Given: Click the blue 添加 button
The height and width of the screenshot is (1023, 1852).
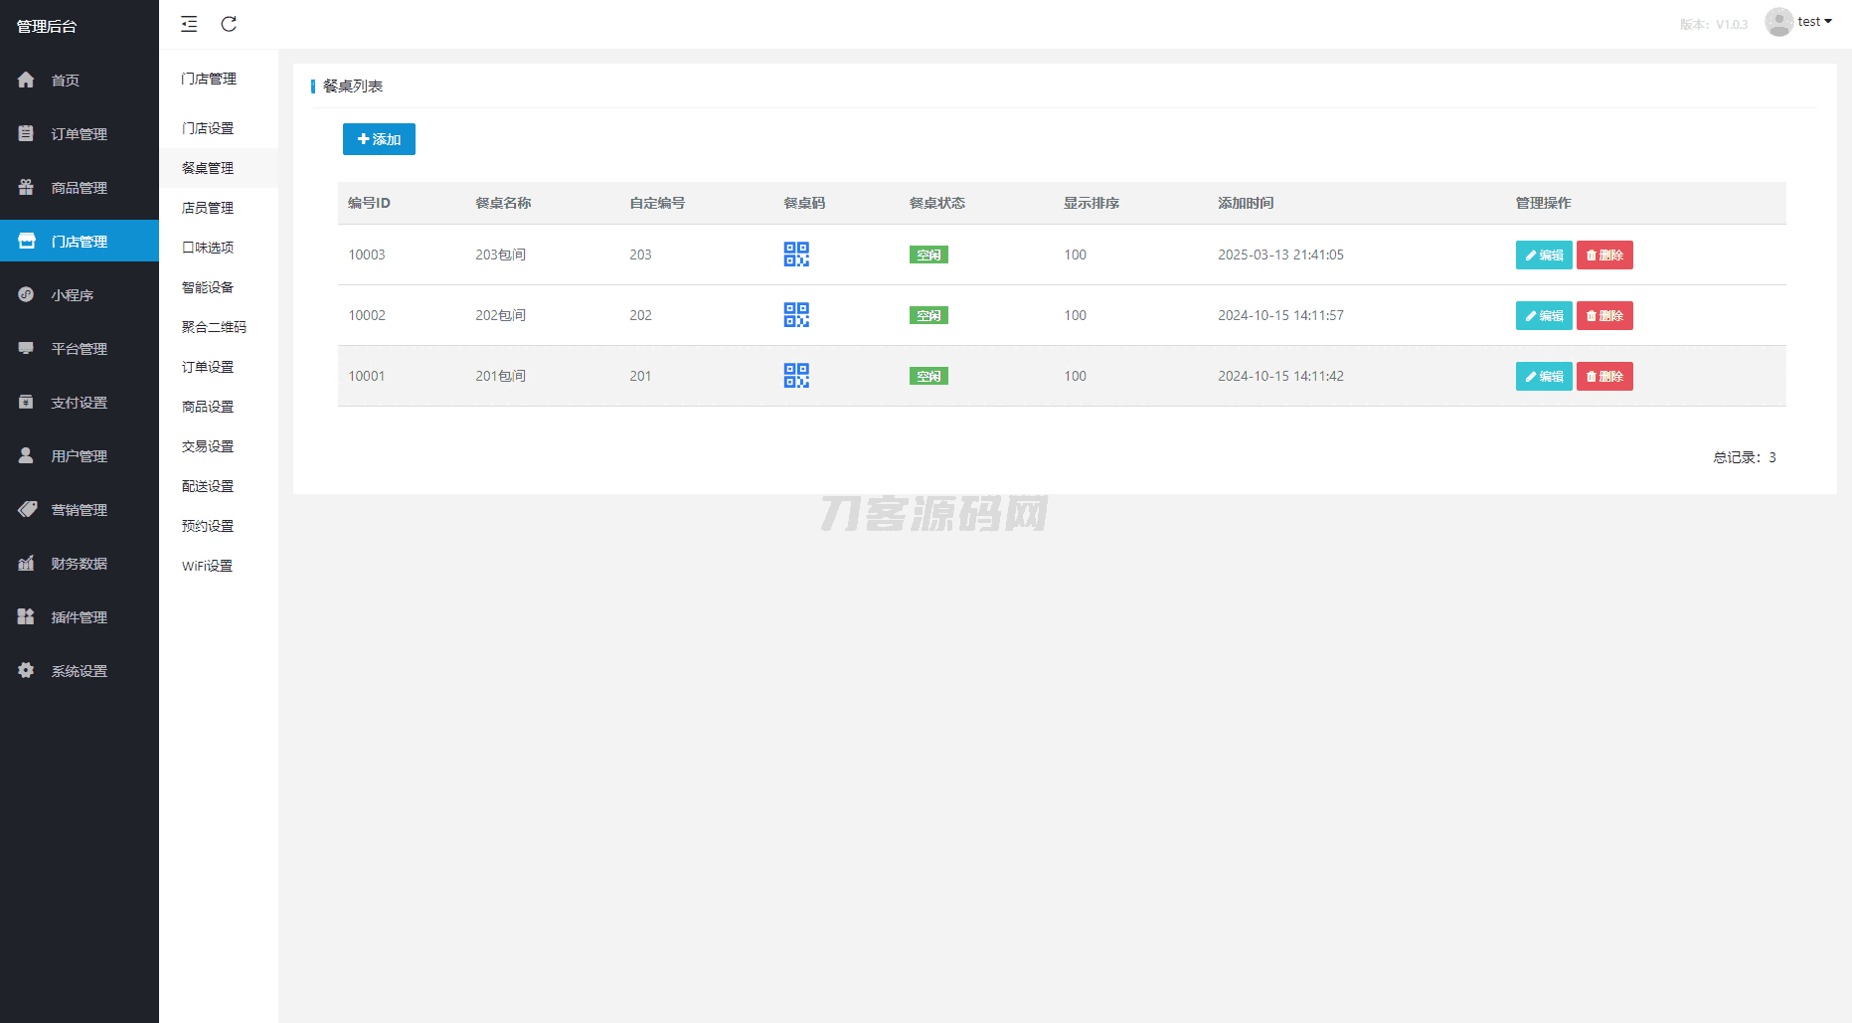Looking at the screenshot, I should click(379, 139).
